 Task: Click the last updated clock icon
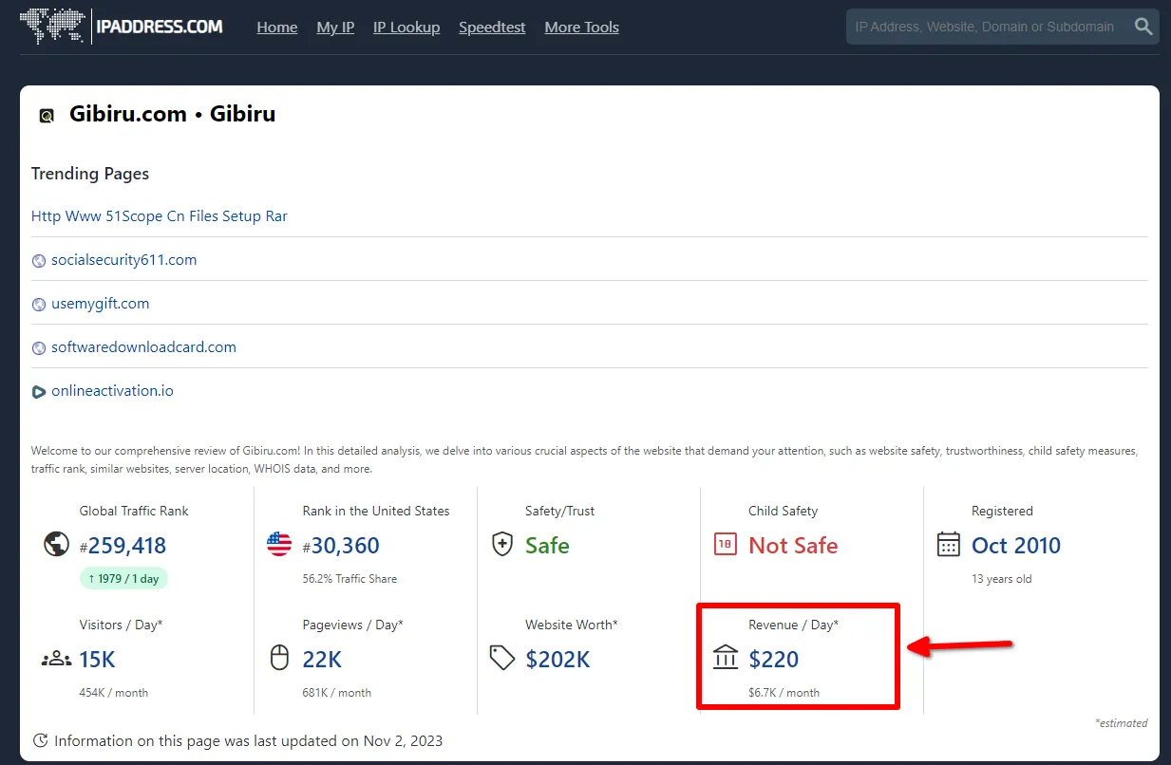[40, 740]
